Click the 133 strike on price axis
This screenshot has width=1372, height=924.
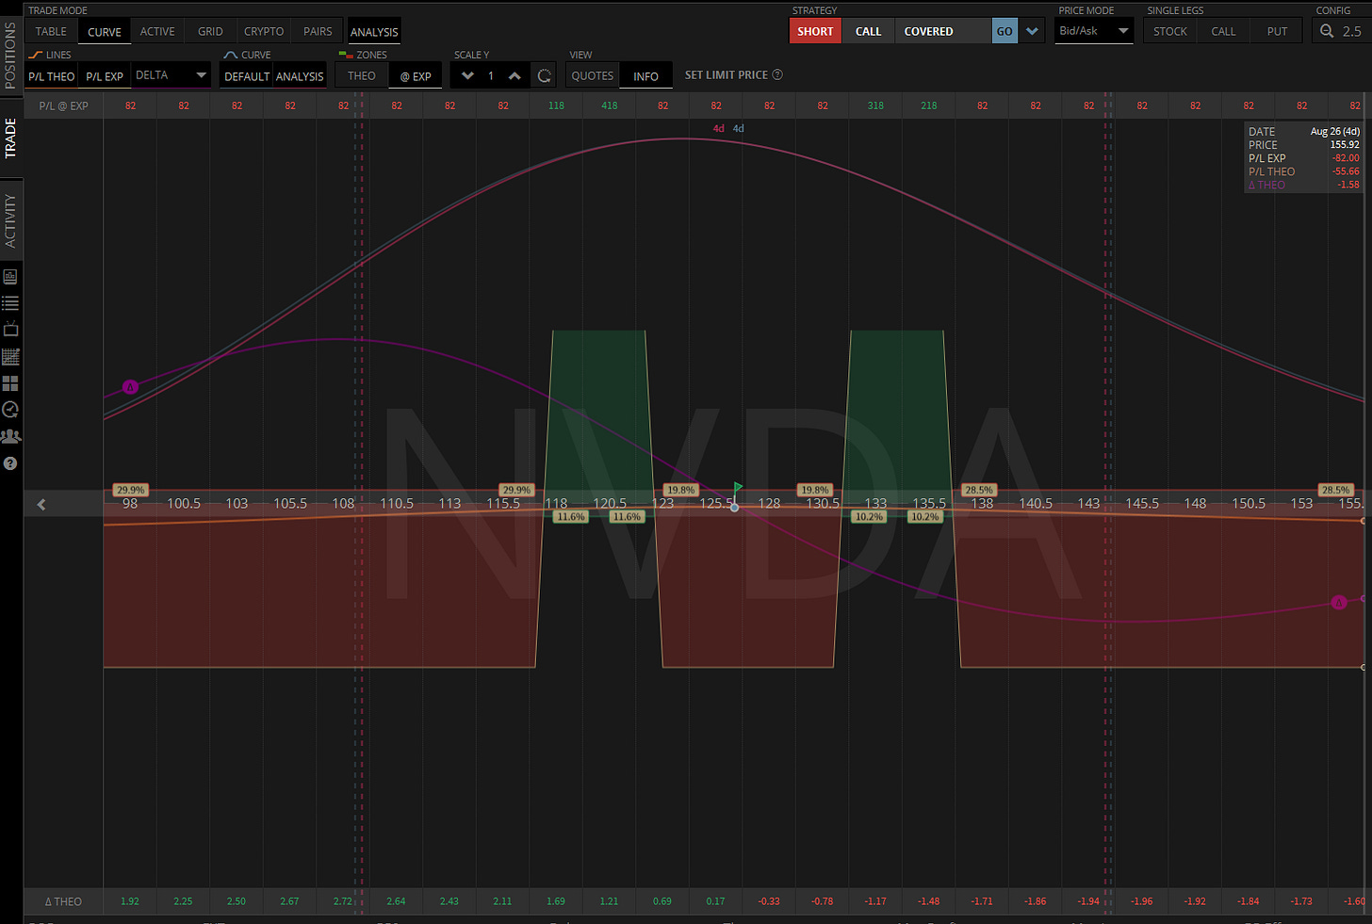click(875, 503)
